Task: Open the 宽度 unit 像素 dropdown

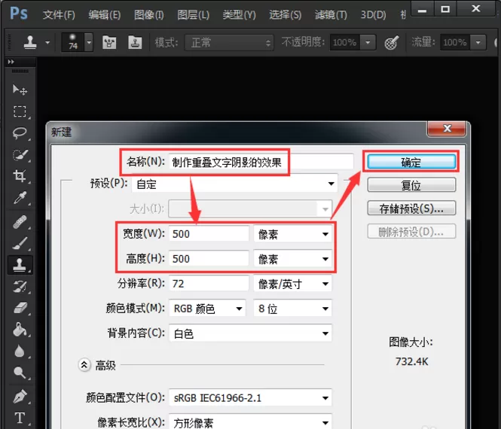Action: coord(292,234)
